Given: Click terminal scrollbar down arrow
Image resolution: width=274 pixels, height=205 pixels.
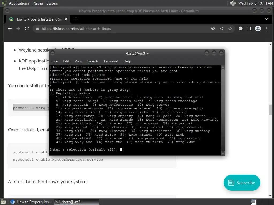Looking at the screenshot, I should click(223, 153).
